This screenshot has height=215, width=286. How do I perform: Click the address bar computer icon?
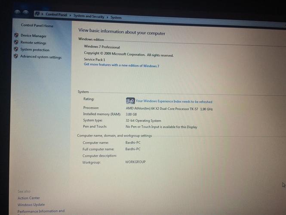pyautogui.click(x=37, y=14)
